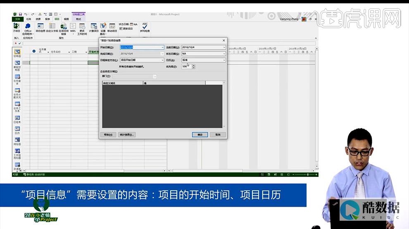Screen dimensions: 409x229
Task: Click the Indicators column info icon
Action: click(x=34, y=51)
